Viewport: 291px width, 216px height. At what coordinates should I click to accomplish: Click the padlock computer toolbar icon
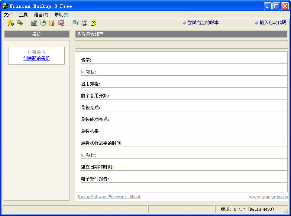[x=61, y=23]
